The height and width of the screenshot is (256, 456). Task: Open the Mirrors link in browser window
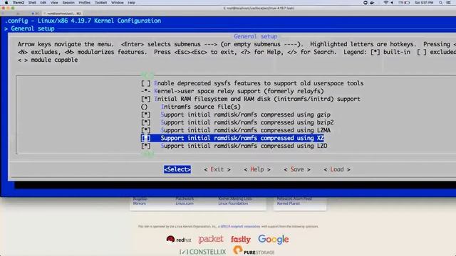pyautogui.click(x=140, y=203)
